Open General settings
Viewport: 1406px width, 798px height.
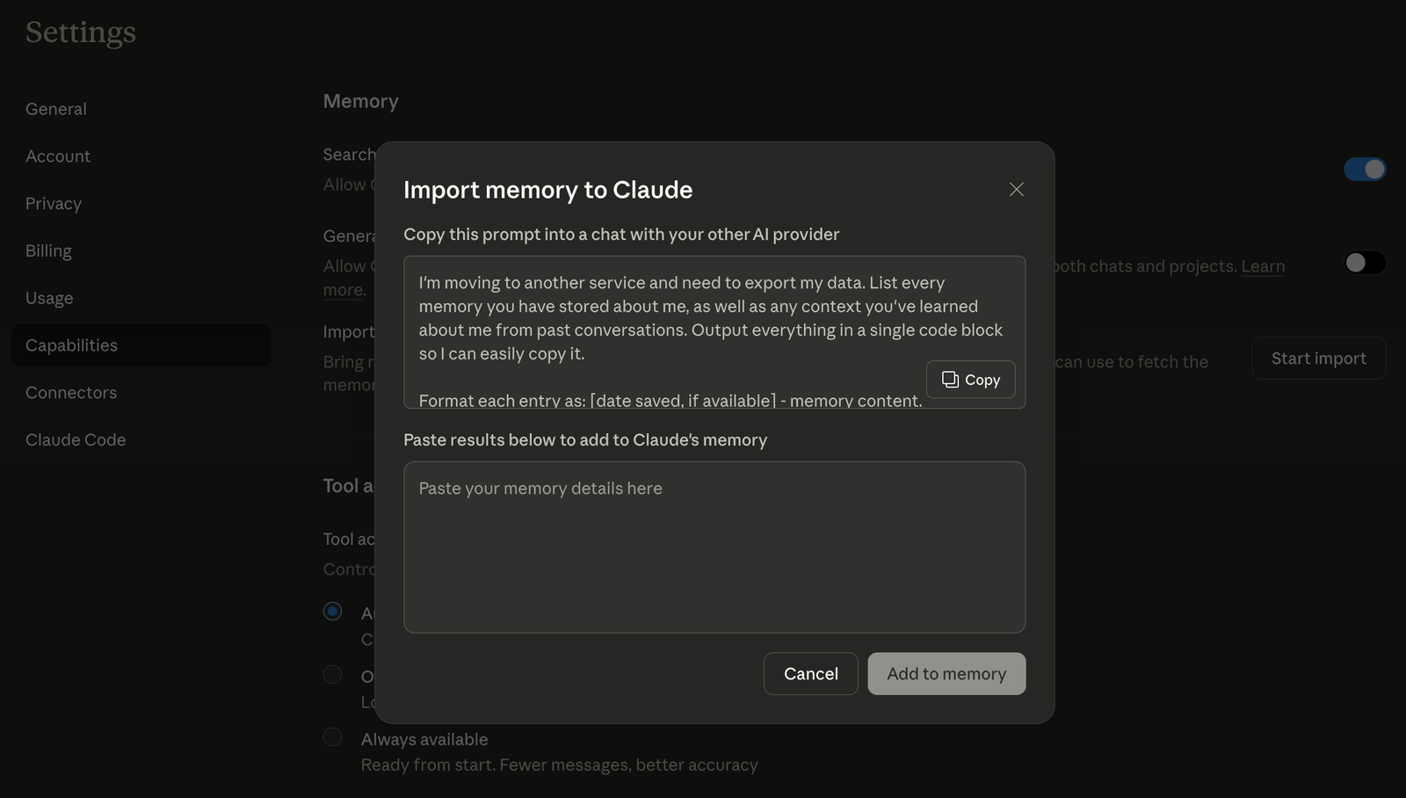pyautogui.click(x=55, y=108)
